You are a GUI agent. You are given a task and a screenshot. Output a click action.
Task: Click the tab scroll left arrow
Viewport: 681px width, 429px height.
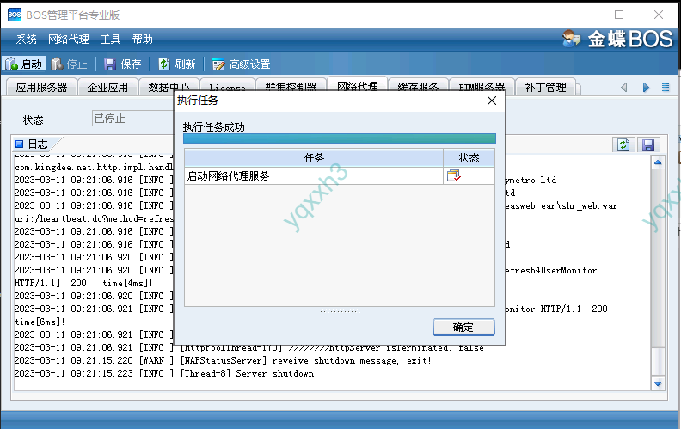[x=624, y=88]
